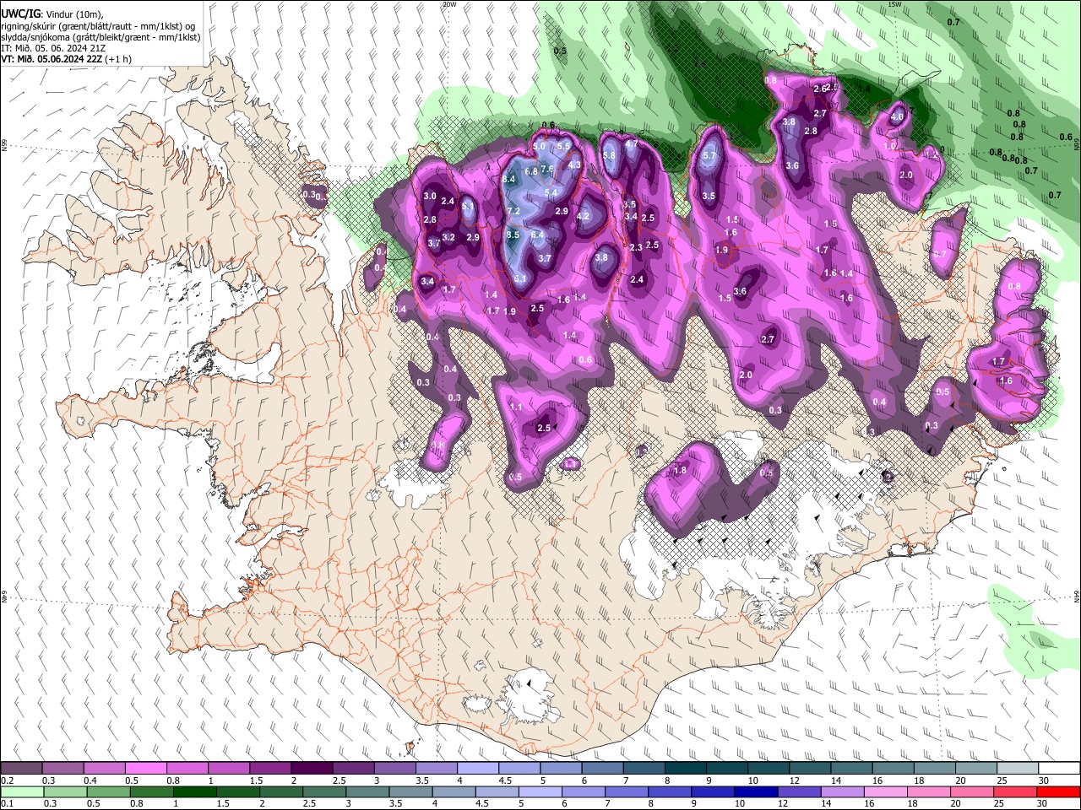Viewport: 1081px width, 810px height.
Task: Click the 5.4 snowfall value label
Action: [x=551, y=192]
